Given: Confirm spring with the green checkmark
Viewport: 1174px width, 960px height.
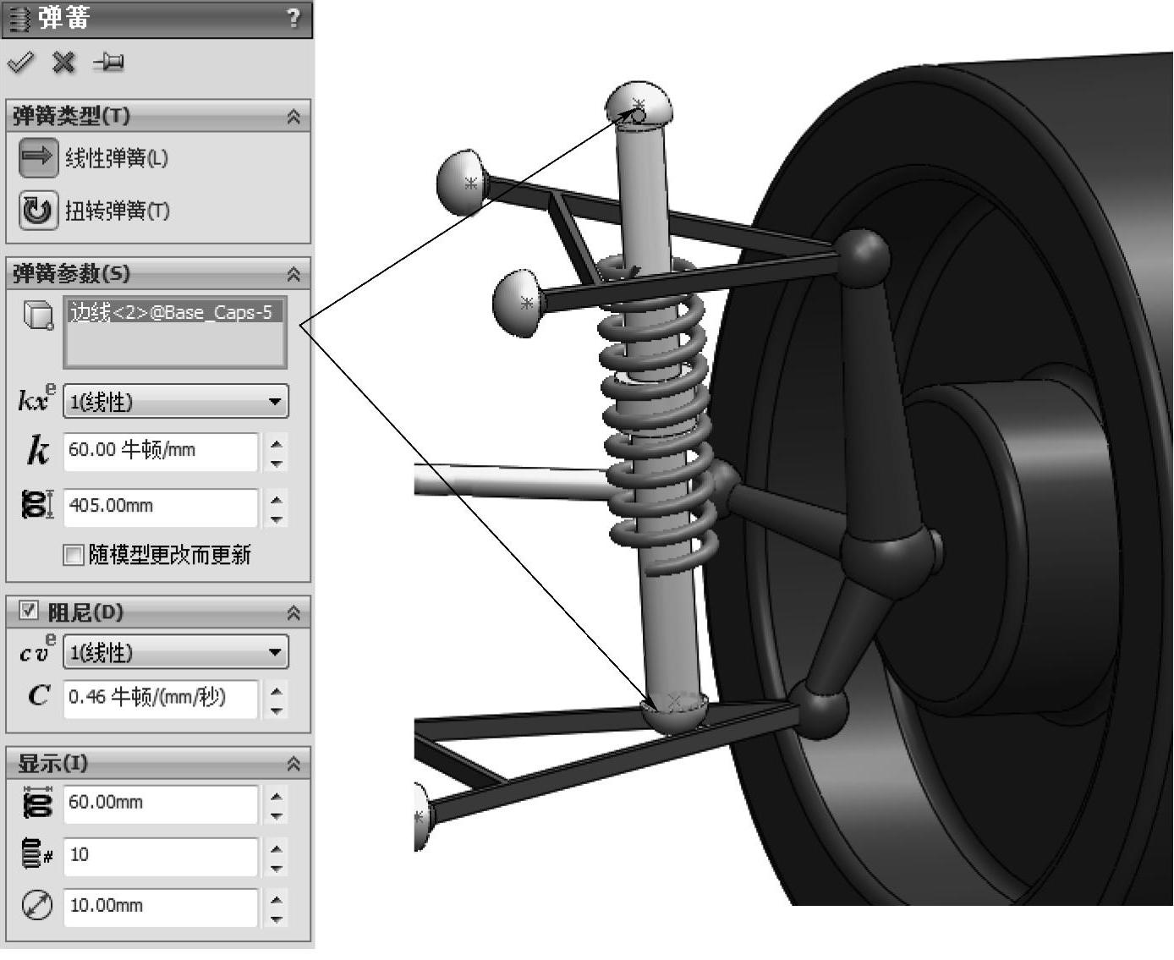Looking at the screenshot, I should click(x=19, y=63).
